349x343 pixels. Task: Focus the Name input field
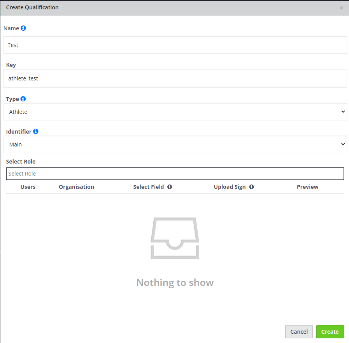pyautogui.click(x=175, y=45)
